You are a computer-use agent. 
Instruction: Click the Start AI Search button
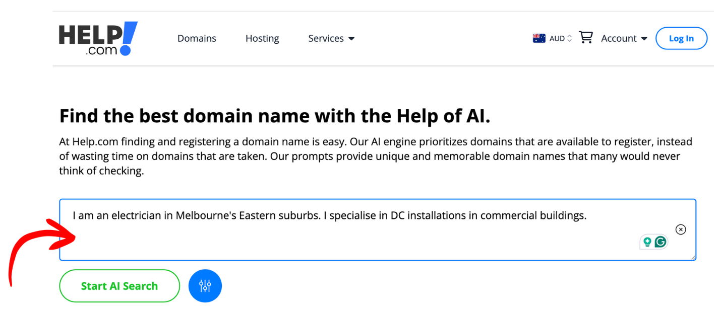click(119, 286)
